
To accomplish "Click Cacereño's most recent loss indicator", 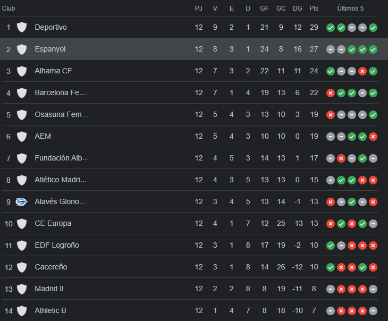I will (x=373, y=267).
